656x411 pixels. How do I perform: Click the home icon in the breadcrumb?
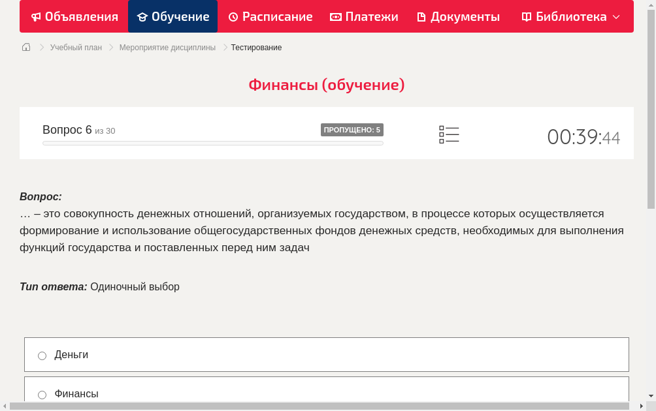tap(26, 47)
